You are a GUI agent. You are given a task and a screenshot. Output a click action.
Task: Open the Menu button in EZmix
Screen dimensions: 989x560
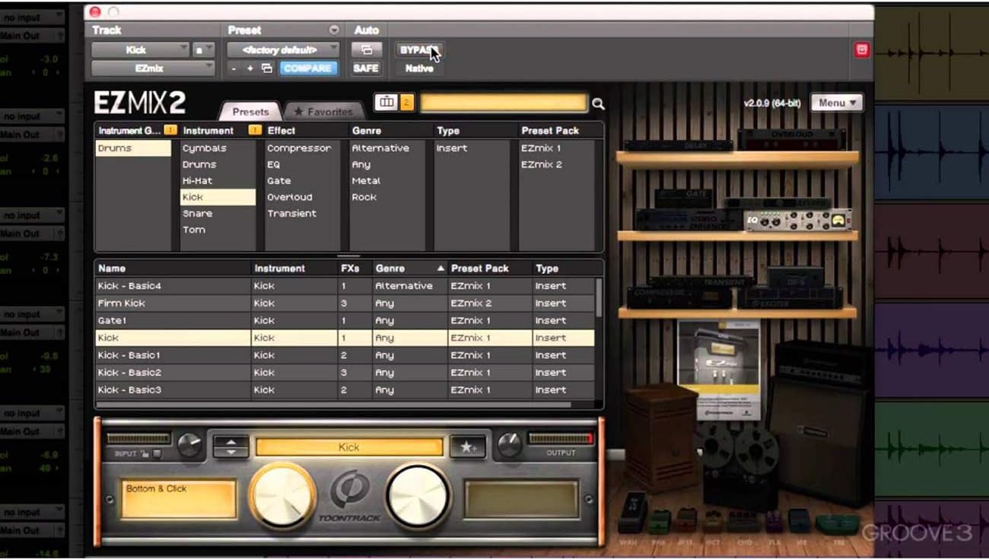tap(837, 103)
